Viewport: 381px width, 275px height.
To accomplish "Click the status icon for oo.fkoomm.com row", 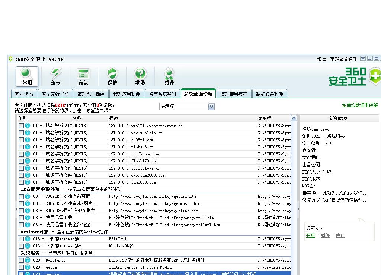I will (x=28, y=154).
